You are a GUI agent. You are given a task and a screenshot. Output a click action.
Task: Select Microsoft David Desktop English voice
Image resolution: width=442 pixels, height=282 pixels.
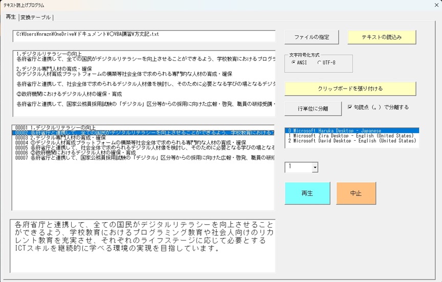(x=351, y=141)
